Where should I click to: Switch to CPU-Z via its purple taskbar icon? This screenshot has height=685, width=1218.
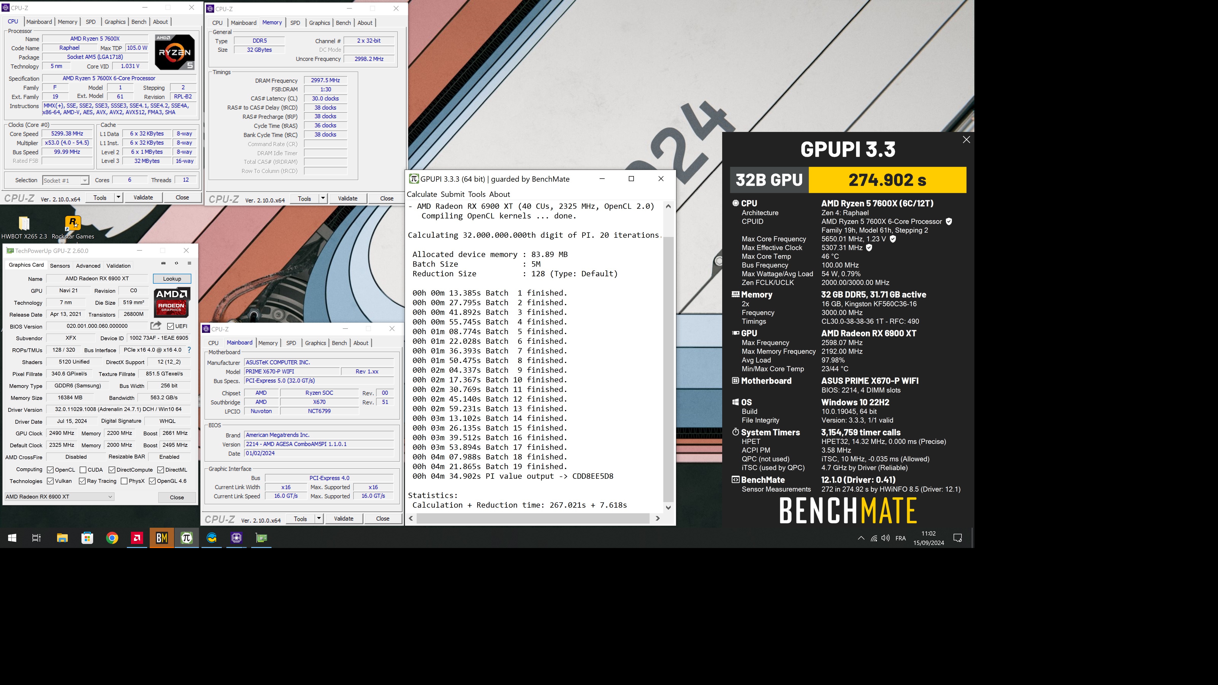coord(236,538)
